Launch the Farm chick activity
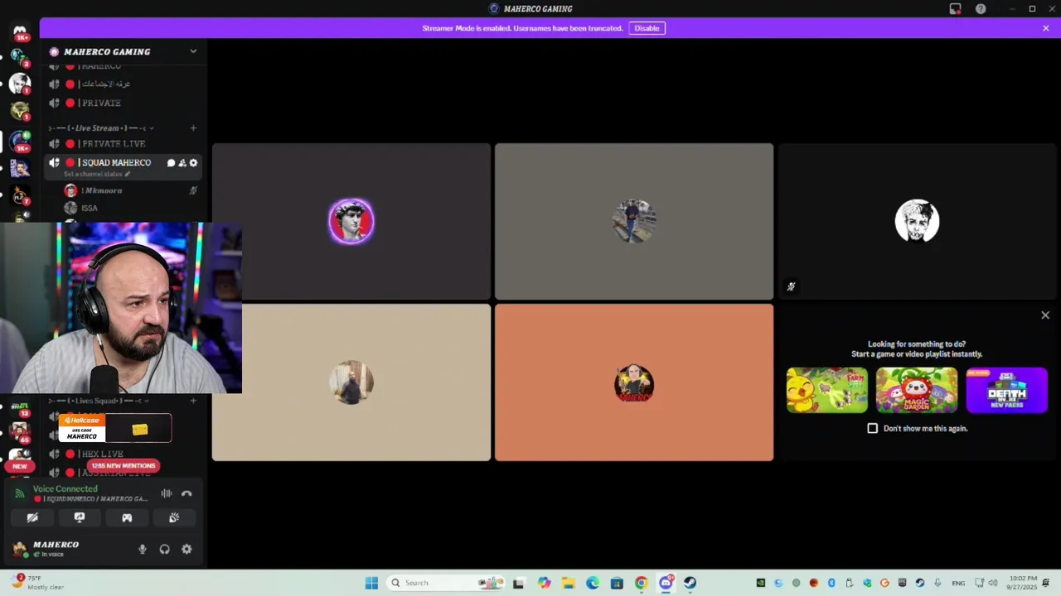 pyautogui.click(x=827, y=390)
